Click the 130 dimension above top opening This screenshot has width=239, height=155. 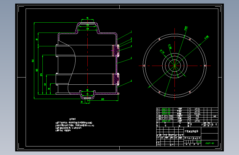tap(87, 29)
